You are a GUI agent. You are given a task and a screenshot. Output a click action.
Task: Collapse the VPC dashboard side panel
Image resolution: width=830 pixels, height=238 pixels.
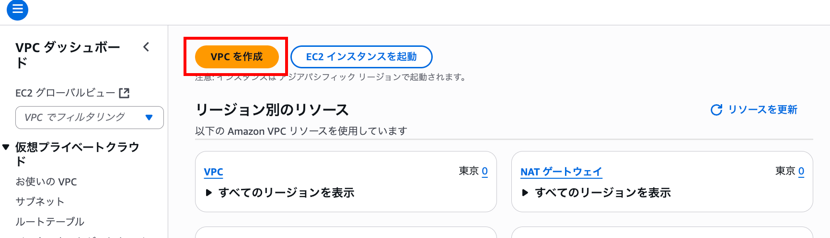(146, 47)
